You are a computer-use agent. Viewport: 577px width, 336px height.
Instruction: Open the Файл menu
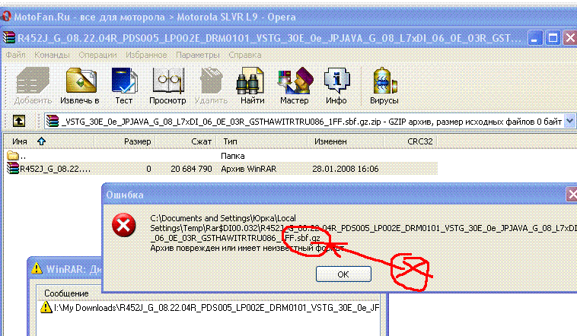pyautogui.click(x=16, y=55)
